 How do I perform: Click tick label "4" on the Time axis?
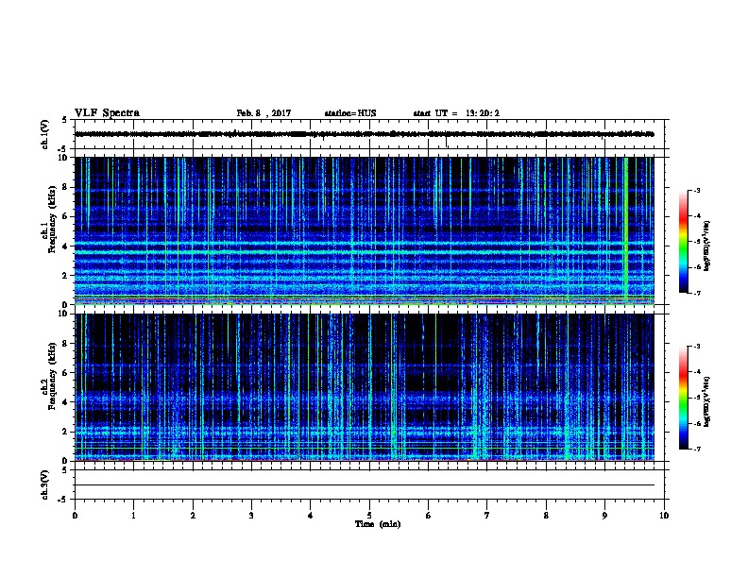pyautogui.click(x=311, y=515)
